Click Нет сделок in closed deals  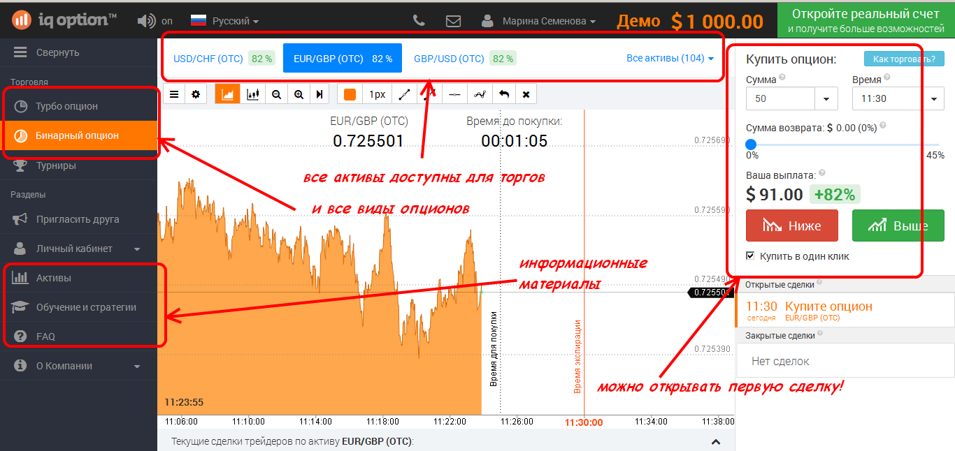coord(780,361)
